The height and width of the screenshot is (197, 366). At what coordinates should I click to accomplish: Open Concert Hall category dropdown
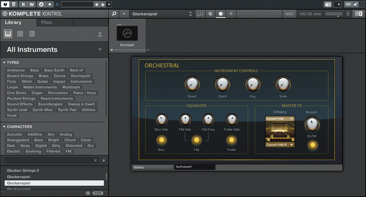[280, 119]
